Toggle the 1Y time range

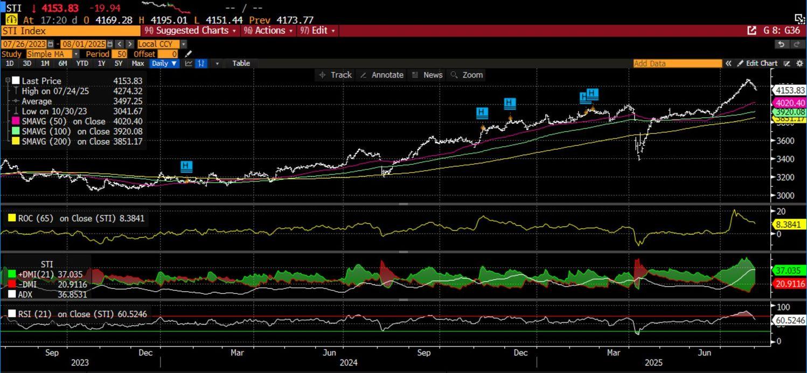[101, 64]
